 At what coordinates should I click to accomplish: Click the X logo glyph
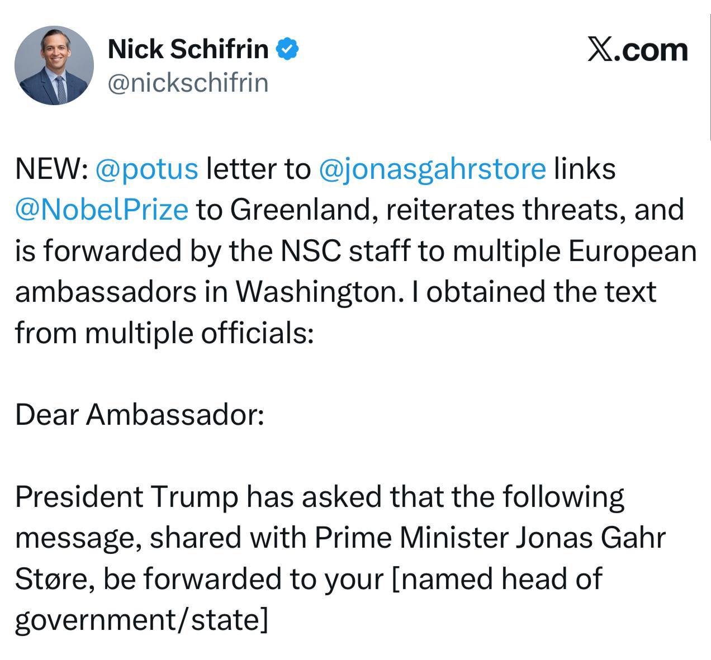point(601,50)
